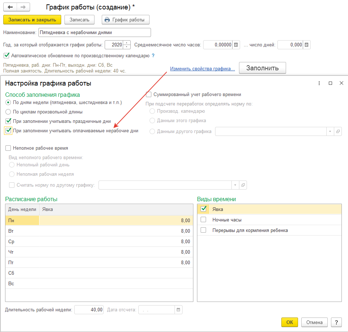Open Изменить свойства графика link
The image size is (348, 332).
(x=202, y=69)
